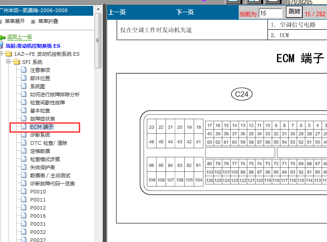This screenshot has width=327, height=242.
Task: Click the 15 / 282 page count text
Action: [x=315, y=14]
